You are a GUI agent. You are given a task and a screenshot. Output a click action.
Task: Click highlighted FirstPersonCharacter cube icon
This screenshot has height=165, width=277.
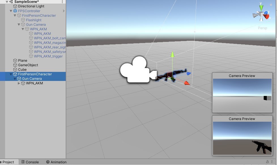[15, 74]
